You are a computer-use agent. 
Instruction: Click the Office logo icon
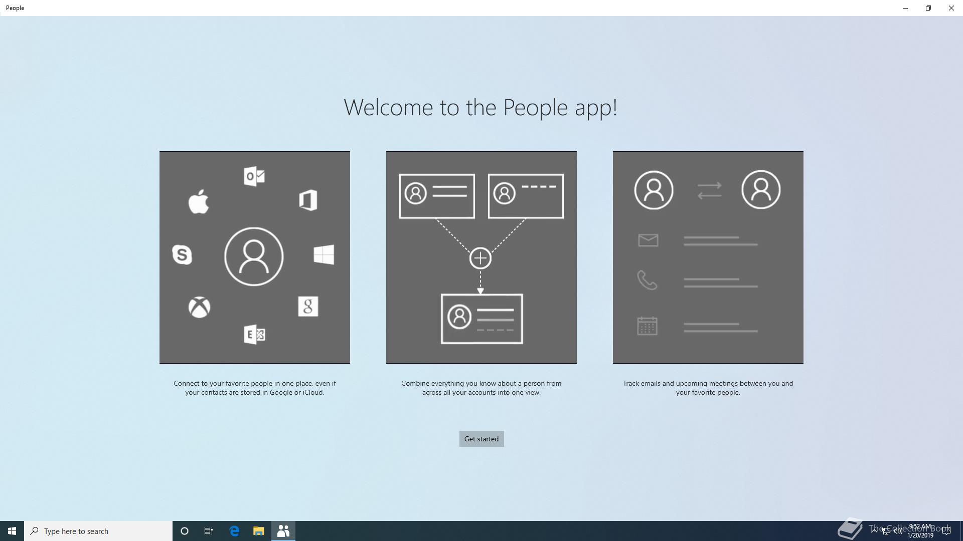click(x=308, y=200)
